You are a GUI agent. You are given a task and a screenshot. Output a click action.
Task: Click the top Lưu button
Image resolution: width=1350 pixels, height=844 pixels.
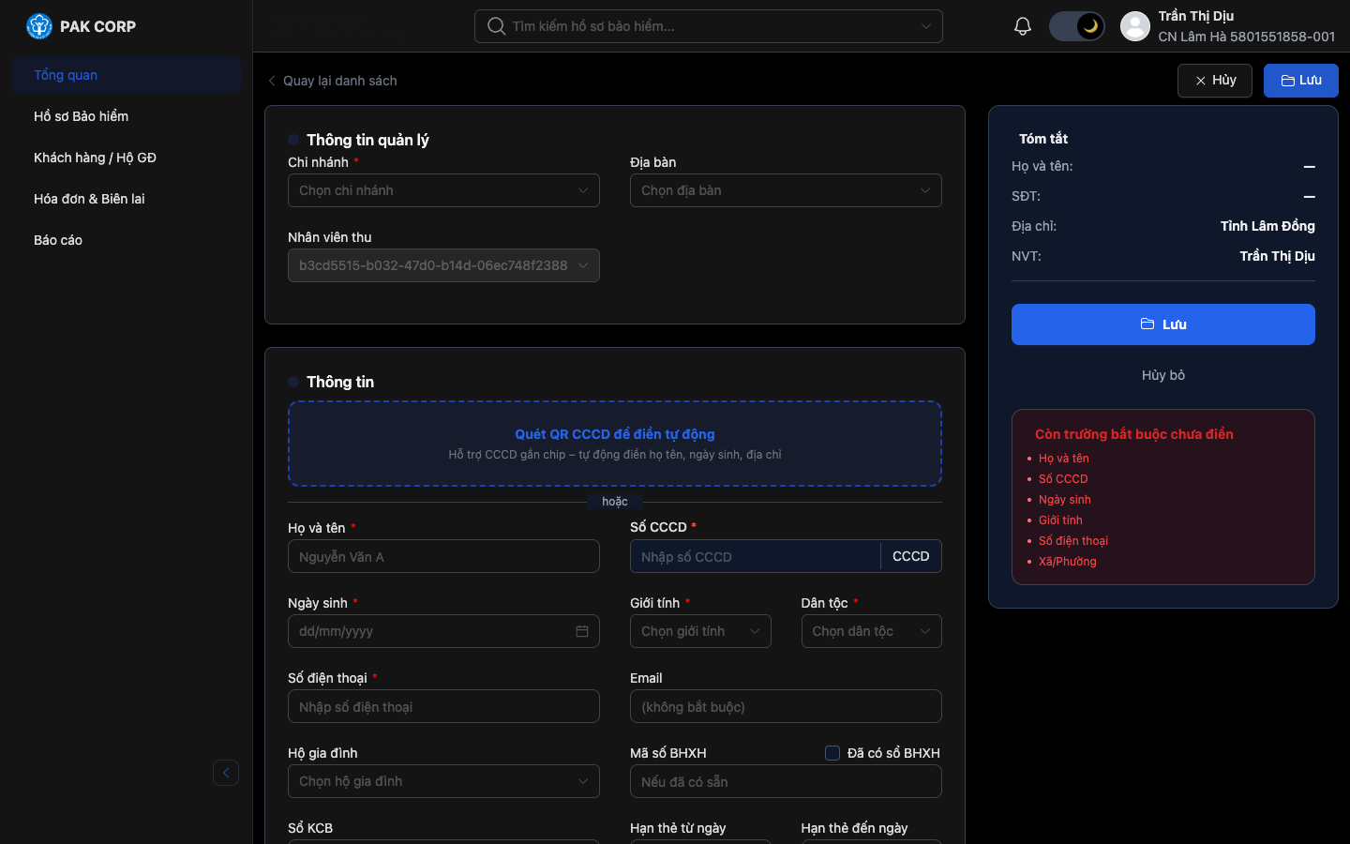click(x=1301, y=81)
